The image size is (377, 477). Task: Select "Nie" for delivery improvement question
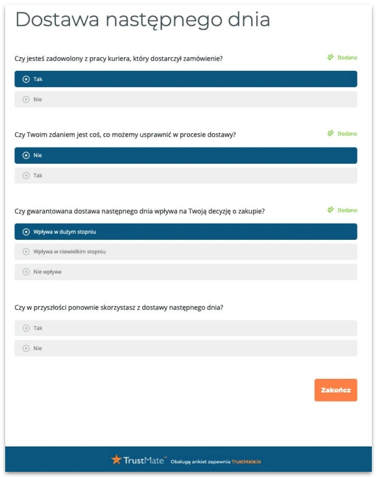tap(186, 155)
